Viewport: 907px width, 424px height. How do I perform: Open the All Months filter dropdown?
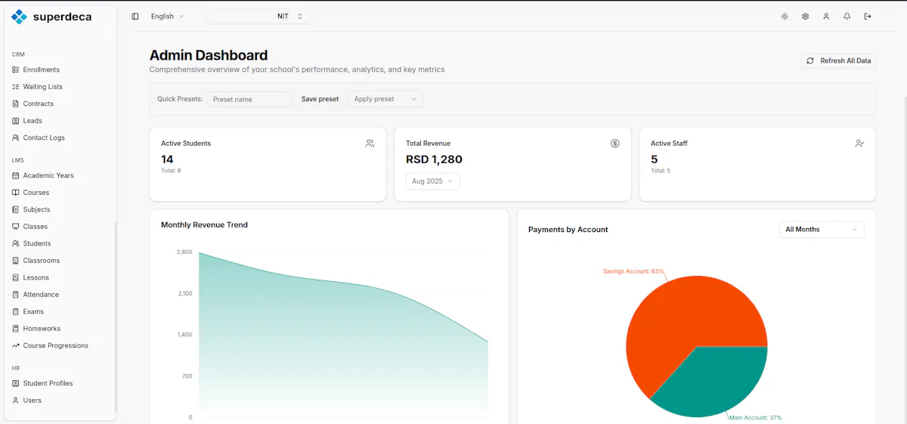822,229
